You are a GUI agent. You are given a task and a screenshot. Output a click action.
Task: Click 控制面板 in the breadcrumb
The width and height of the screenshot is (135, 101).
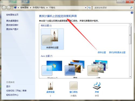24,8
